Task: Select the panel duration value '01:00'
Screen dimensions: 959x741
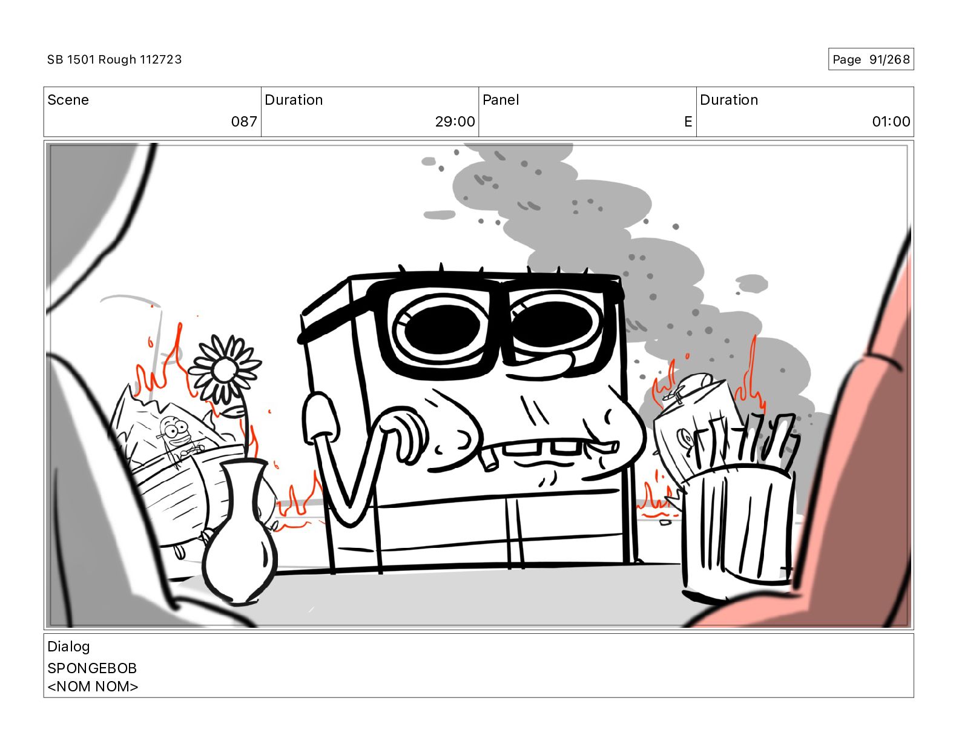Action: coord(891,122)
